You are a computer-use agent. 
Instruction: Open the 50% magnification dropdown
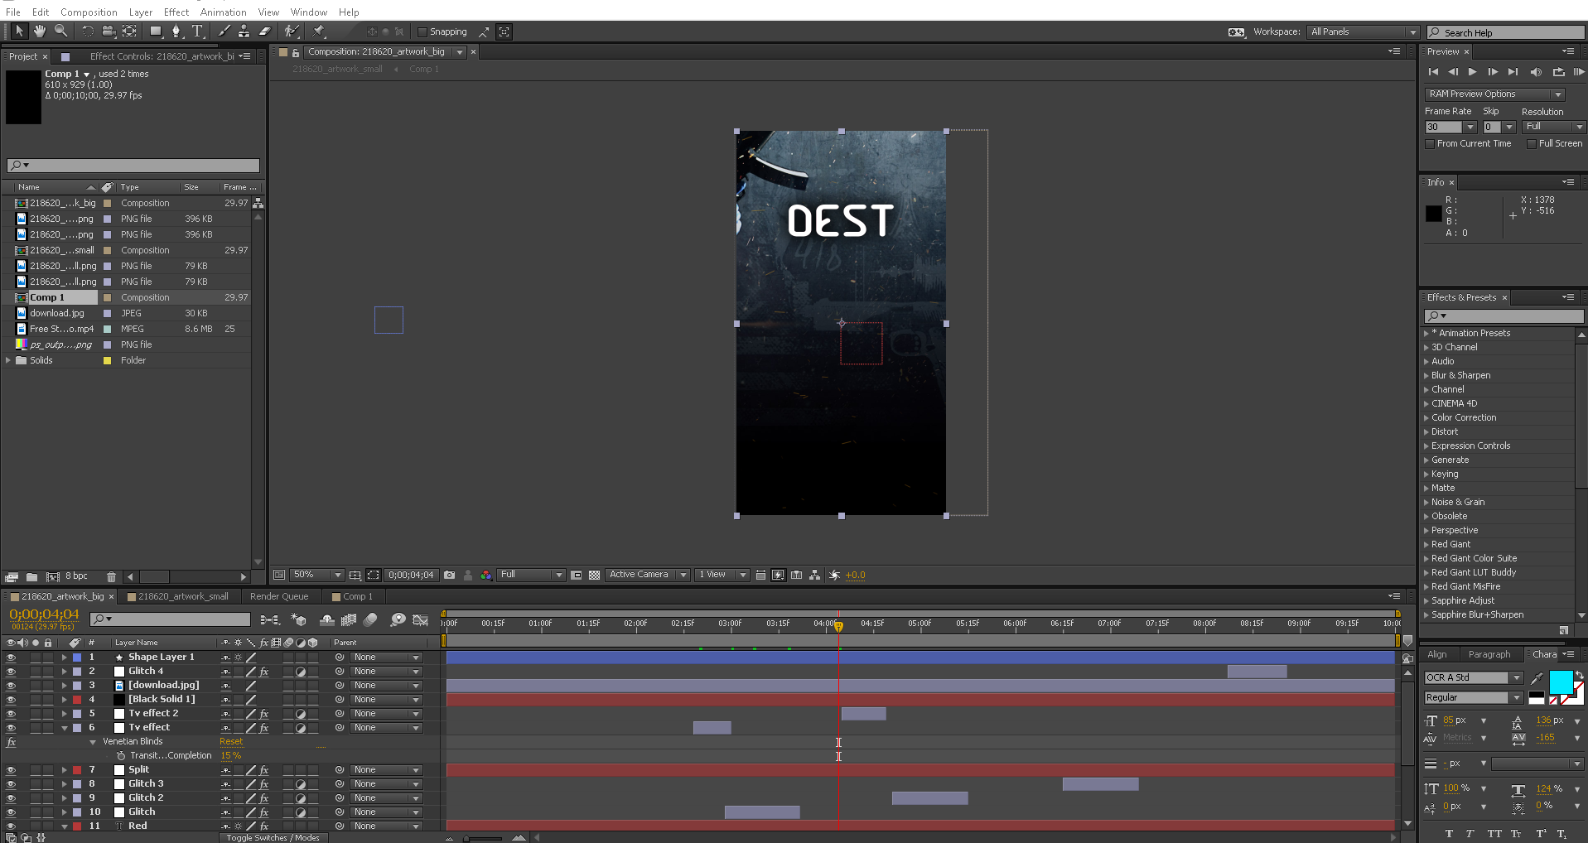316,575
